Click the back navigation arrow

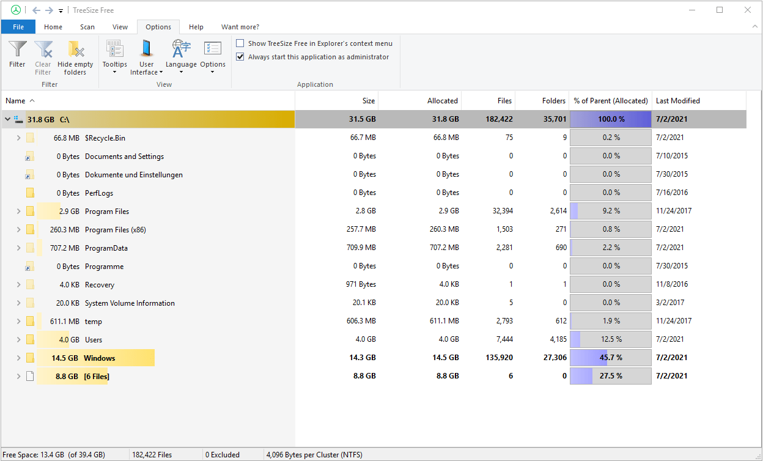[36, 10]
